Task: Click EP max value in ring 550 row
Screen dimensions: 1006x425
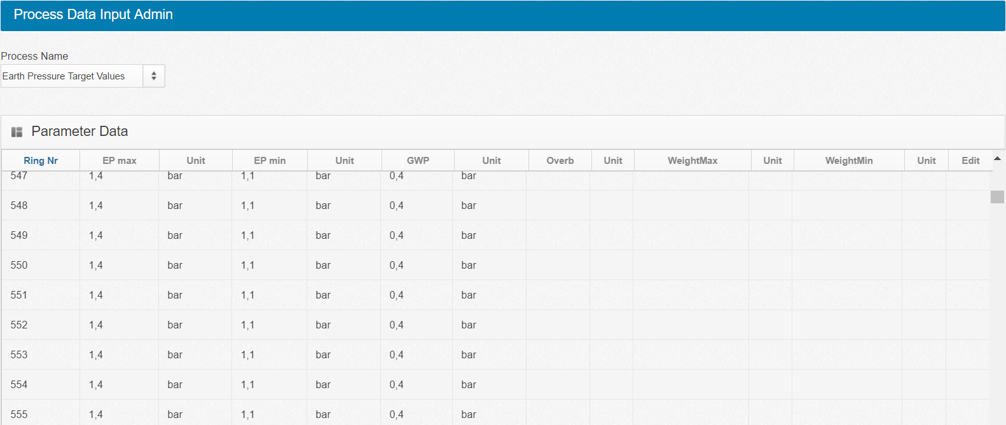Action: coord(96,266)
